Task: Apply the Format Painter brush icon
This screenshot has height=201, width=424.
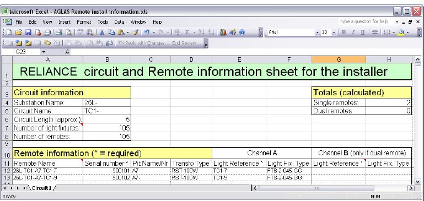Action: pos(136,32)
